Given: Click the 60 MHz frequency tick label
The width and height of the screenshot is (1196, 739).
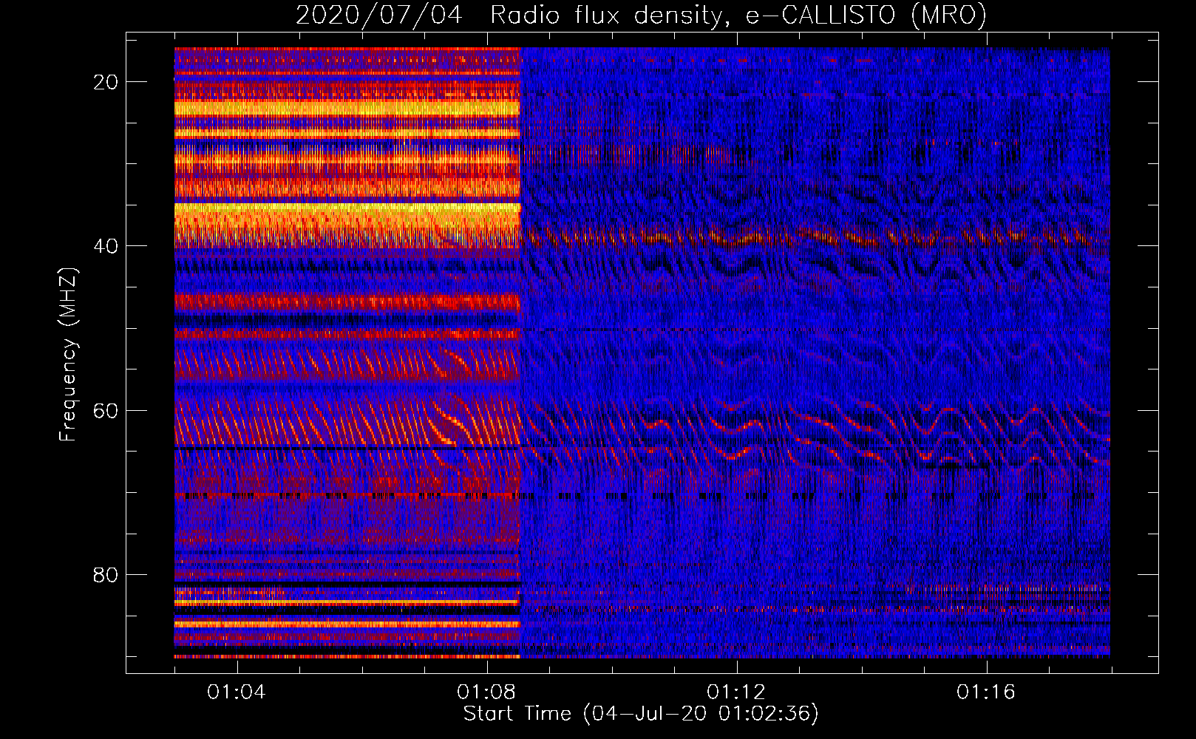Looking at the screenshot, I should tap(106, 410).
